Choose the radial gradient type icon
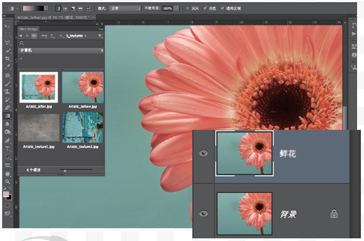 click(65, 9)
